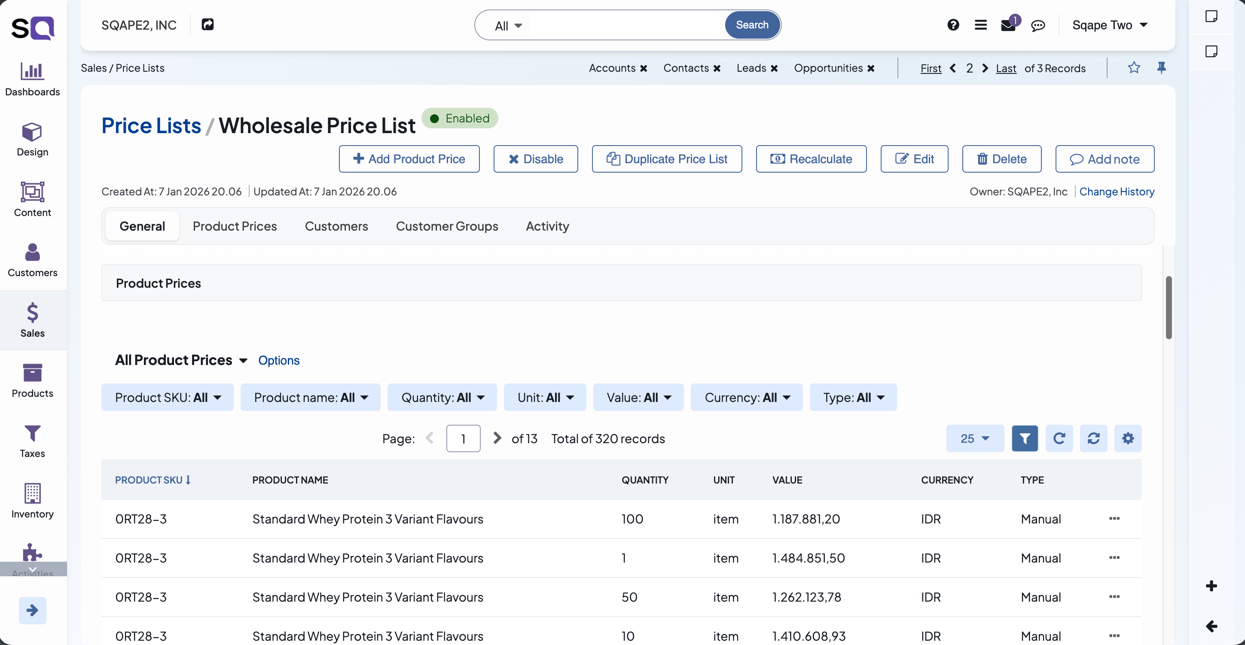Open the Currency All dropdown
The height and width of the screenshot is (645, 1245).
[746, 397]
